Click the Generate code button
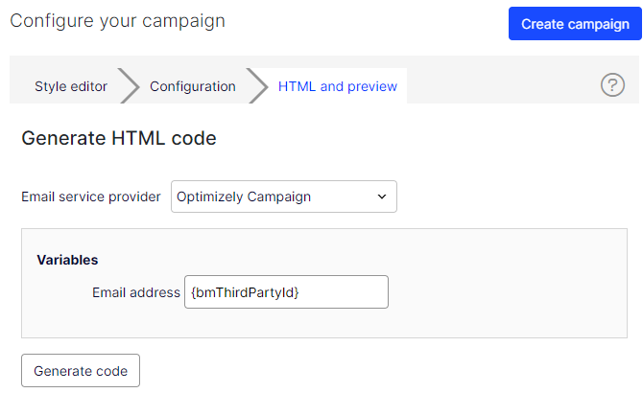The image size is (643, 393). pyautogui.click(x=81, y=371)
